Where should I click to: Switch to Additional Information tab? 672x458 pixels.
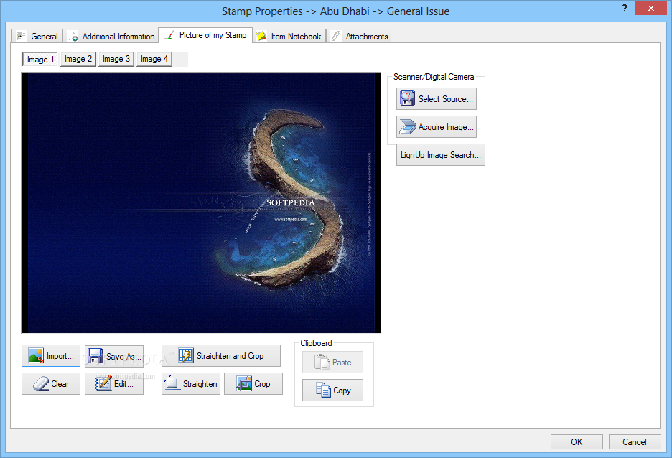111,37
